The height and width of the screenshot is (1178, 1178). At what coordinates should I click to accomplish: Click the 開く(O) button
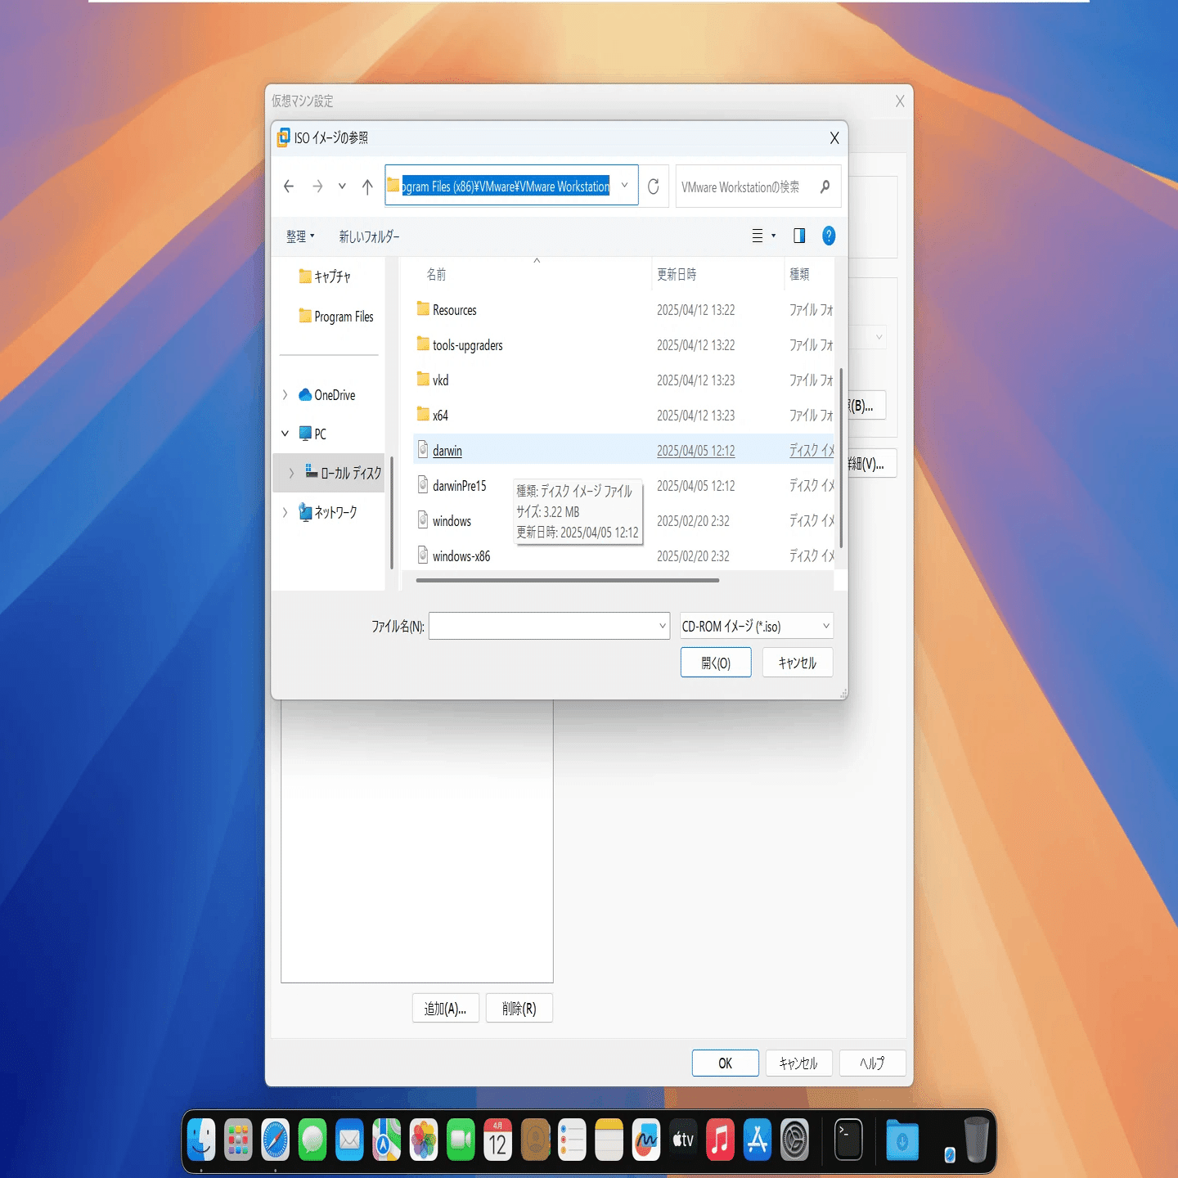(x=715, y=662)
